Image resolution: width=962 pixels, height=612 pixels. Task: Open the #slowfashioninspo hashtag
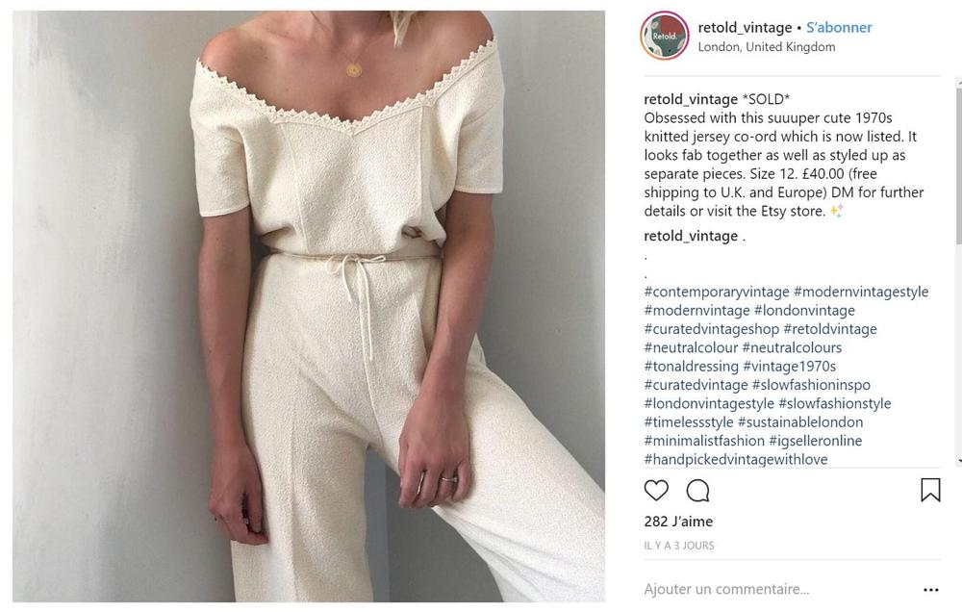tap(811, 385)
